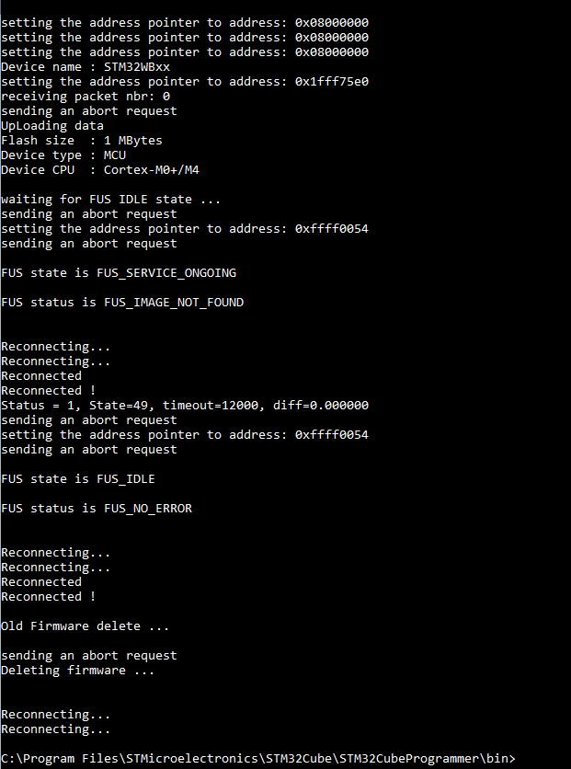The height and width of the screenshot is (769, 571).
Task: Click the last 'Reconnecting...' line
Action: (56, 729)
